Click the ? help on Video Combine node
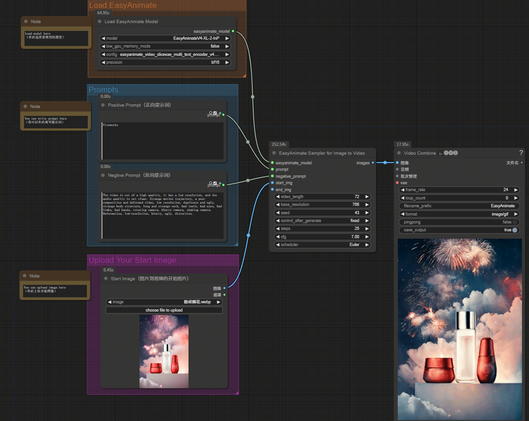The image size is (529, 421). (521, 152)
